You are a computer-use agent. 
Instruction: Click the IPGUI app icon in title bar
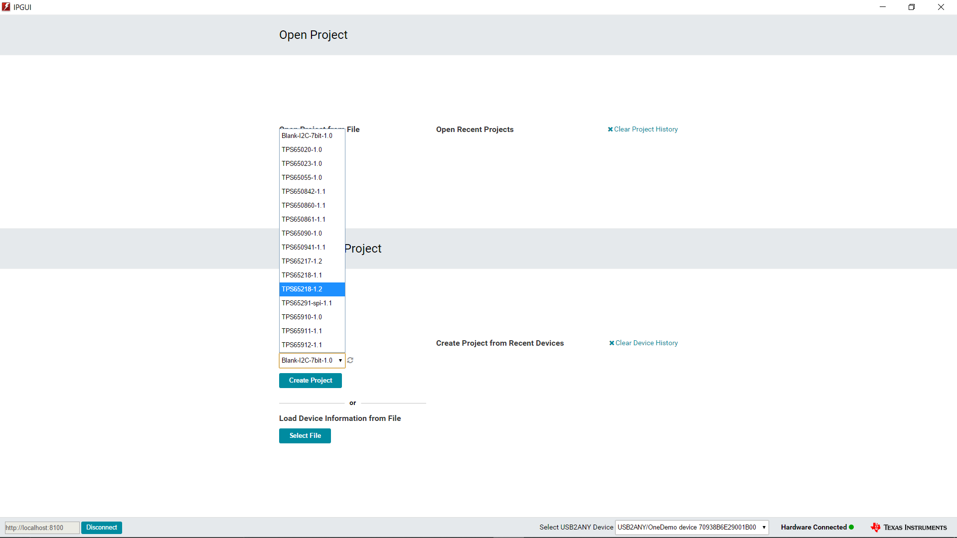[6, 7]
